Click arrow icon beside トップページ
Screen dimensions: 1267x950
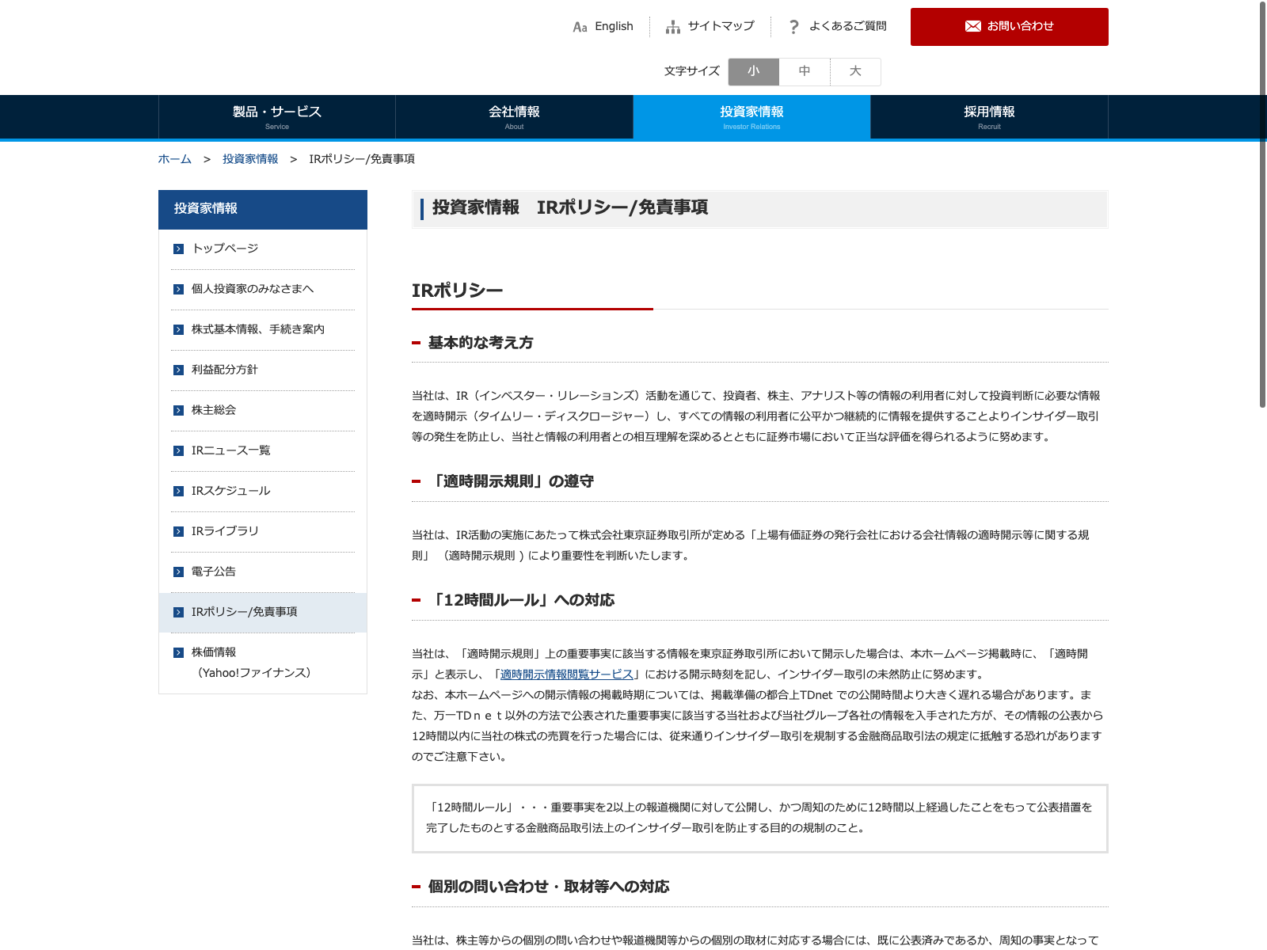178,249
